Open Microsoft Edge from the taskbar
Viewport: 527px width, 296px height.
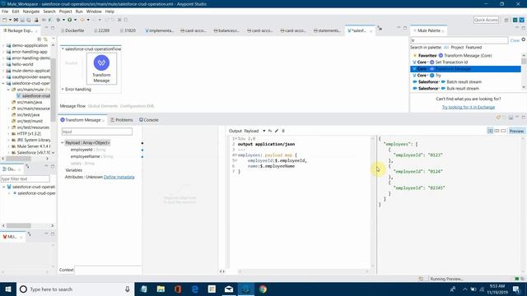pos(195,289)
